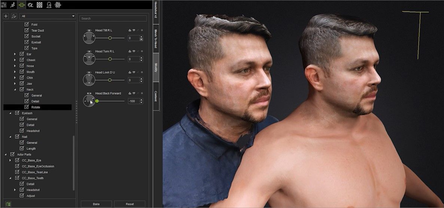Toggle the Eyeball checkbox

(x=27, y=42)
